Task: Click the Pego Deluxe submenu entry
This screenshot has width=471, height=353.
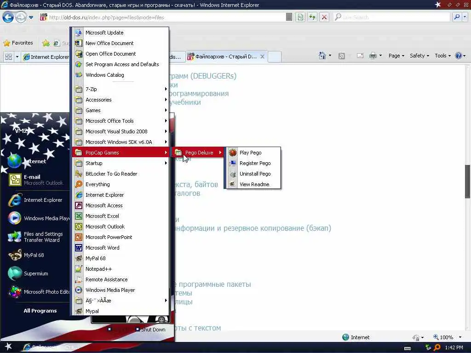Action: point(198,153)
